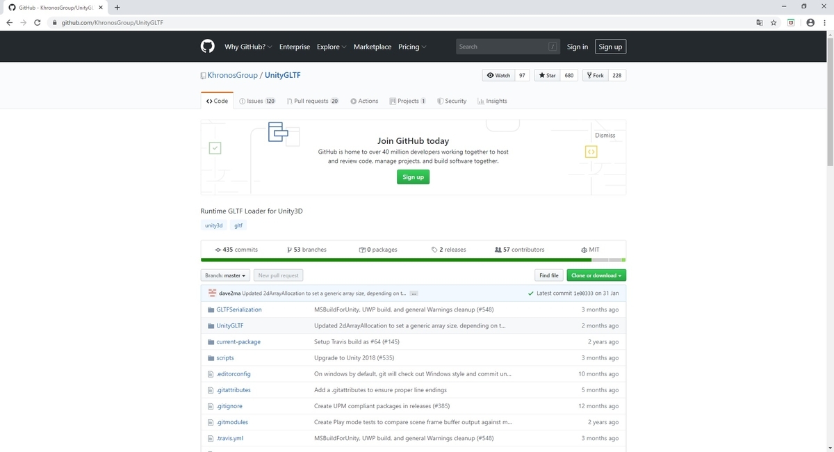This screenshot has height=452, width=834.
Task: Open the Why GitHub? dropdown menu
Action: pos(248,47)
